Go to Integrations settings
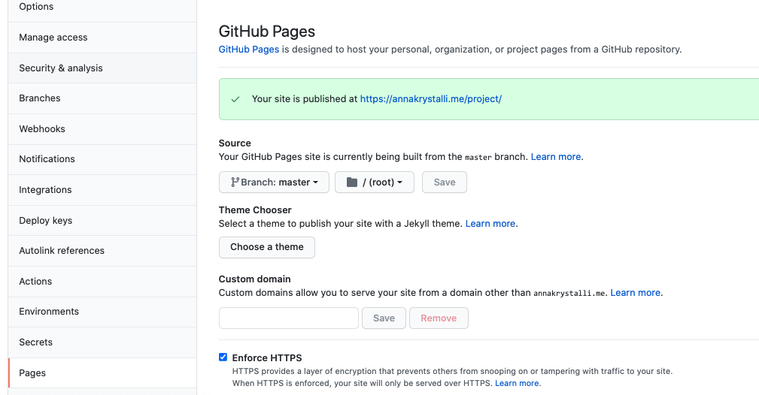 pyautogui.click(x=102, y=190)
